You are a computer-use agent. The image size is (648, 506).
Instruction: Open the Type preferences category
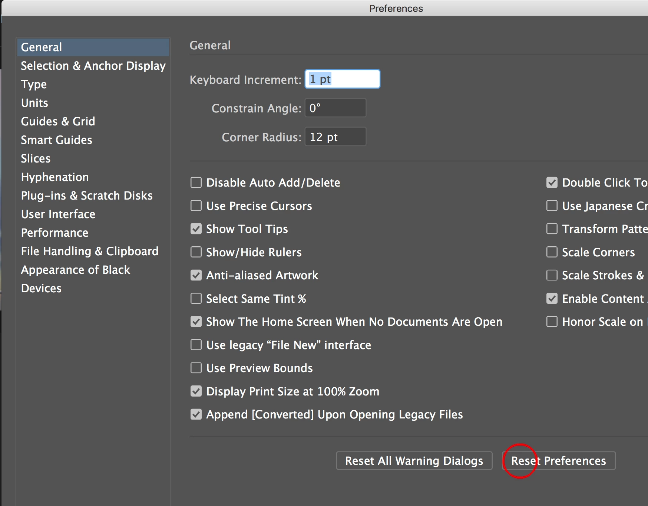34,85
